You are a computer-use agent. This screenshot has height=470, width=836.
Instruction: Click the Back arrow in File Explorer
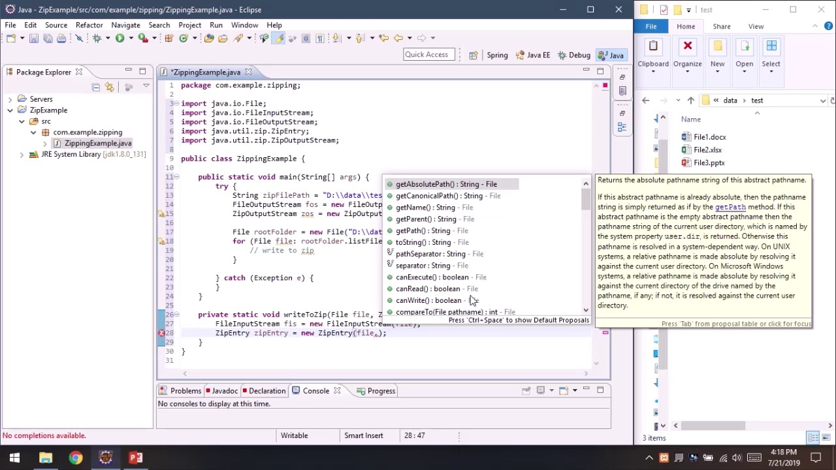point(645,101)
